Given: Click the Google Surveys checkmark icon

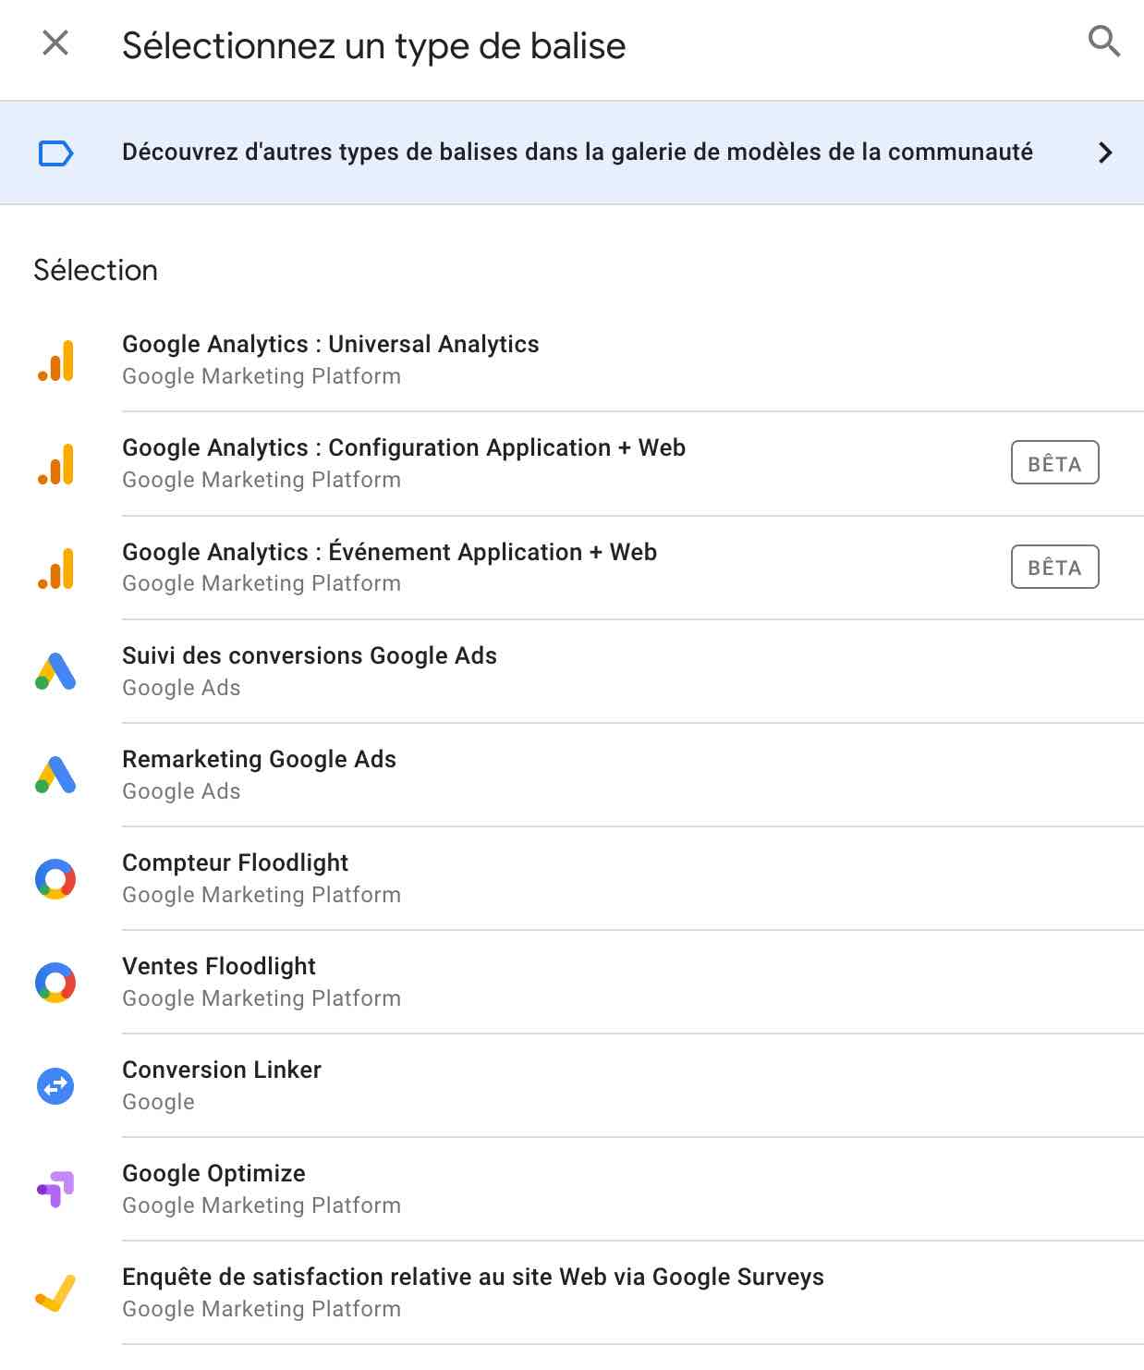Looking at the screenshot, I should click(x=56, y=1293).
